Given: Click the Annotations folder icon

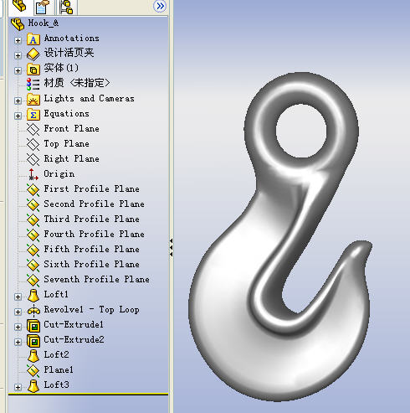Looking at the screenshot, I should click(33, 39).
